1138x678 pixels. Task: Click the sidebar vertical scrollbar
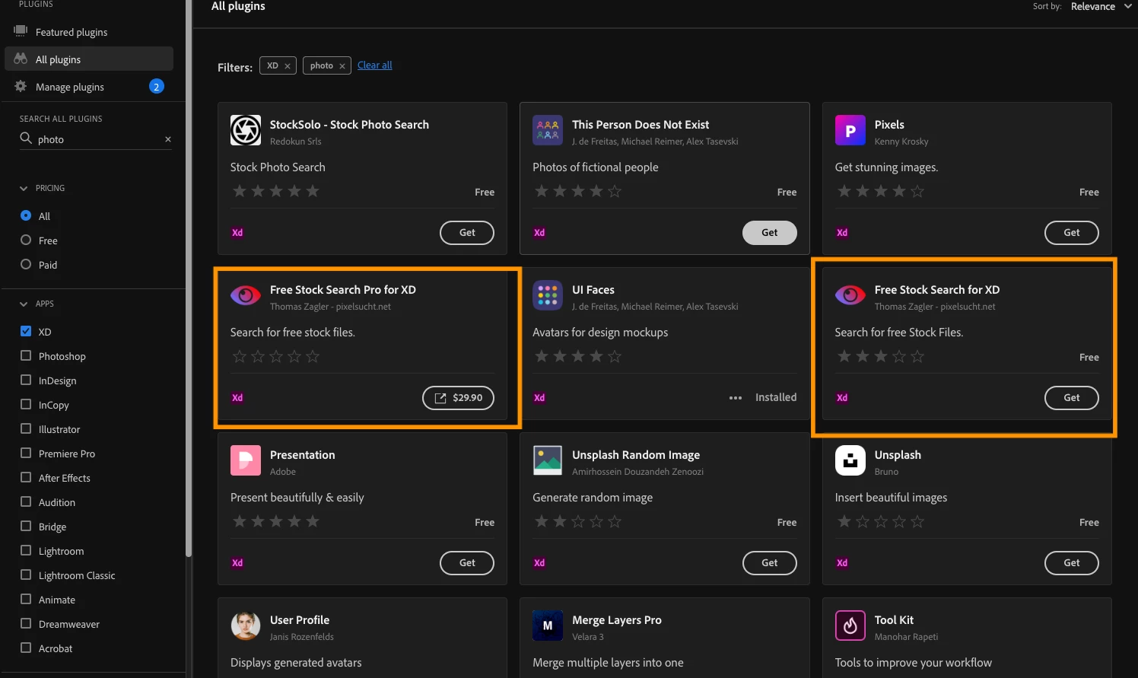pyautogui.click(x=188, y=279)
